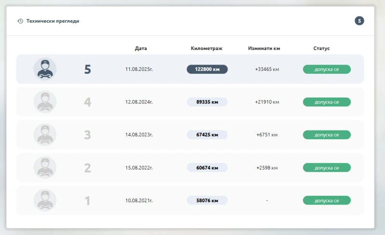Screen dimensions: 385x235
Task: Select the 58076 км mileage pill
Action: click(x=207, y=200)
